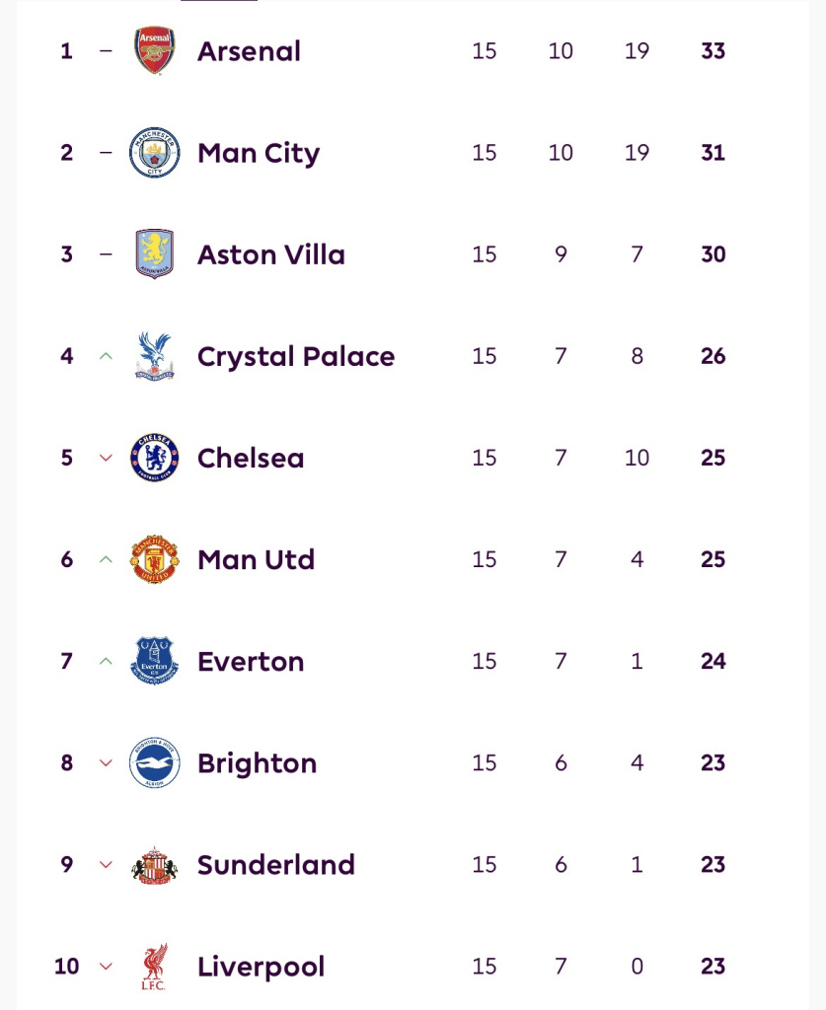
Task: Click the up arrow next to Everton
Action: click(107, 661)
